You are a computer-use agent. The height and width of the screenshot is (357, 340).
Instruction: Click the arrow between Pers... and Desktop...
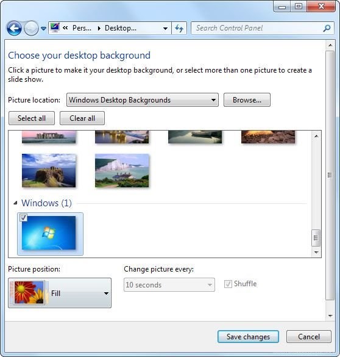click(x=99, y=28)
